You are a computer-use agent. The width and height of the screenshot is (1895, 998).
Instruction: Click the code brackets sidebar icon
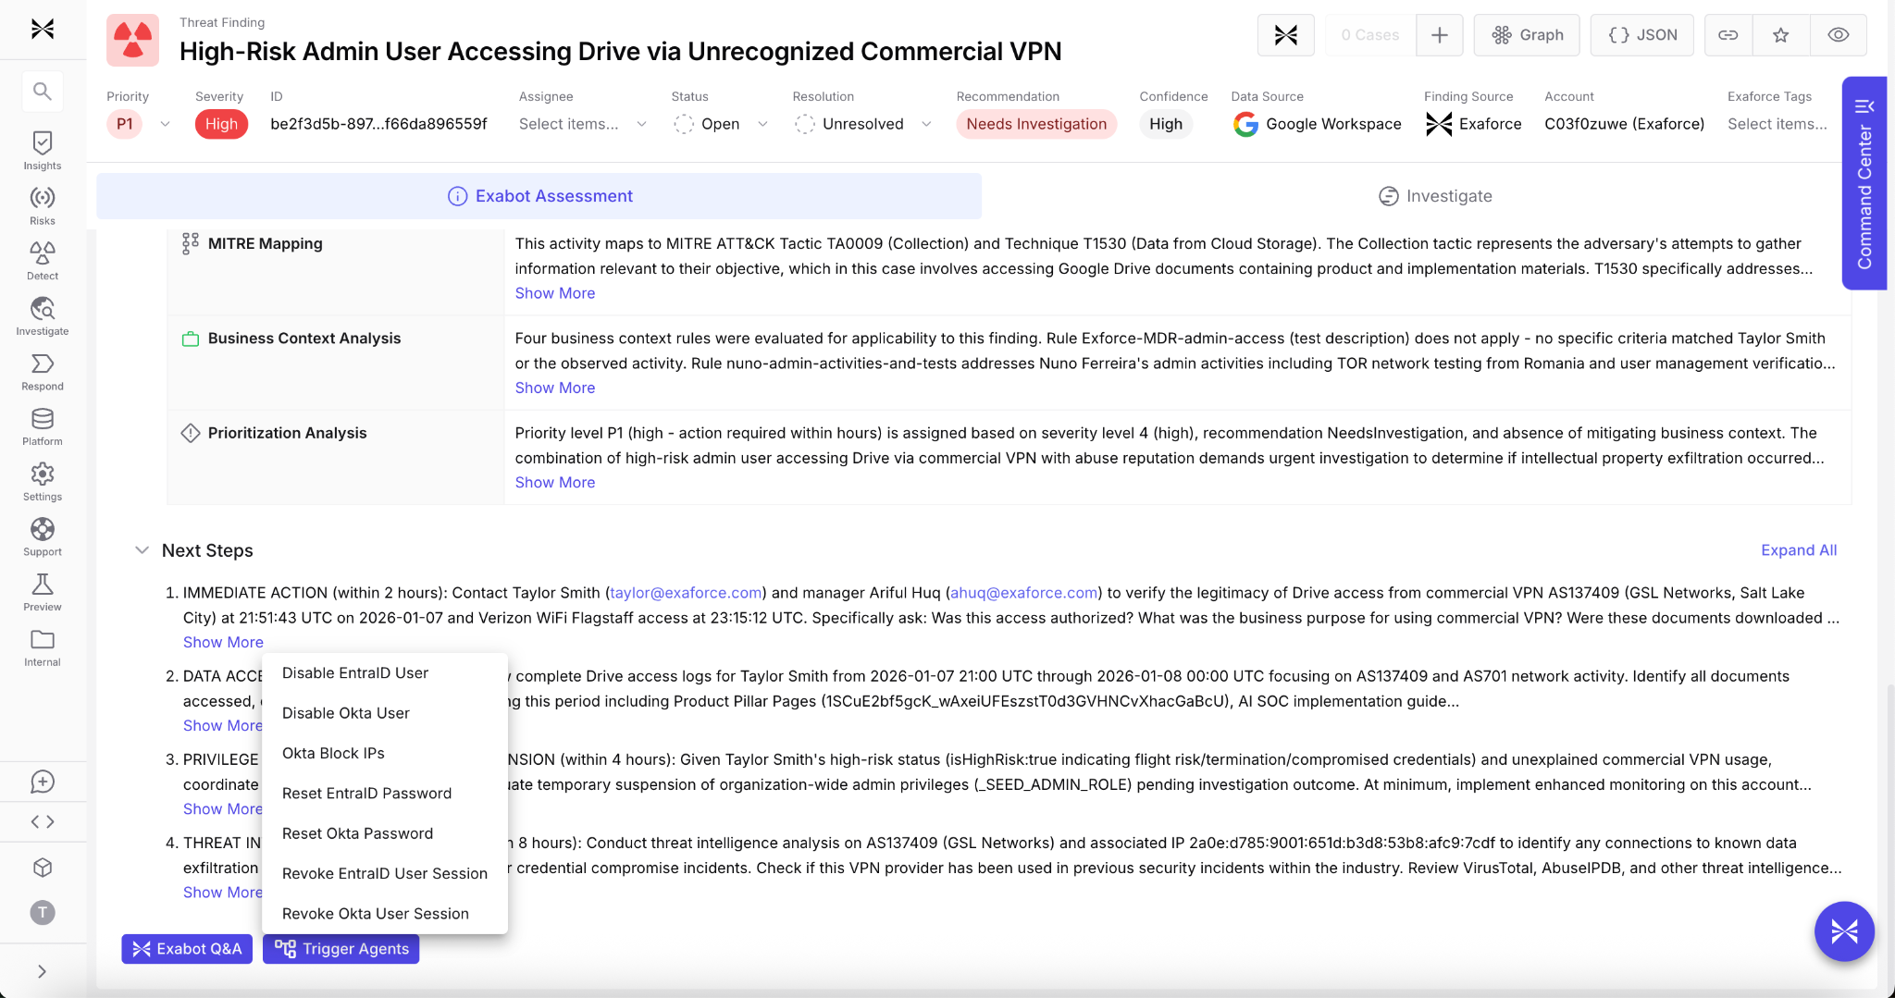point(43,821)
